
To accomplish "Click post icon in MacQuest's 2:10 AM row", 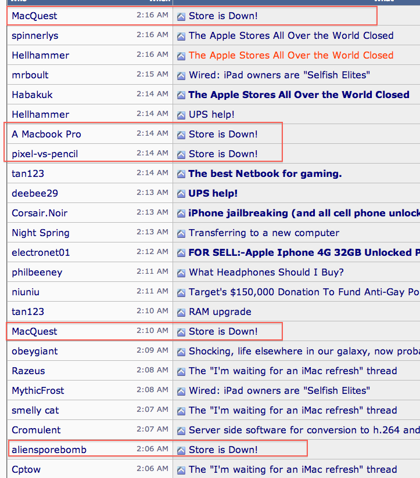I will [x=181, y=332].
